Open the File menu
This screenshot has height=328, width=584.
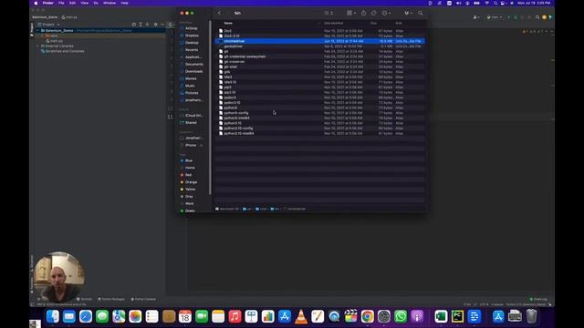pyautogui.click(x=61, y=3)
